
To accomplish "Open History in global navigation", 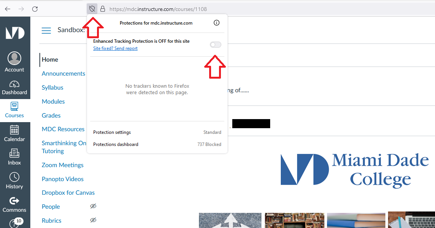I will [x=14, y=181].
